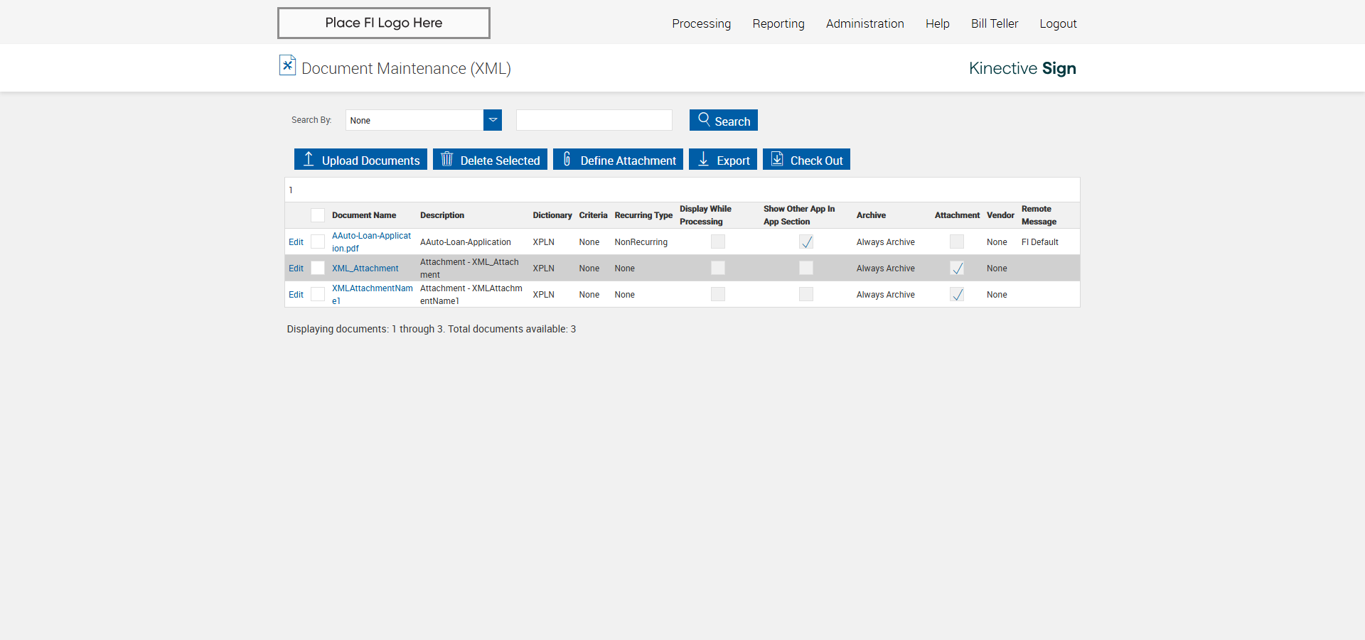Click the Vendor column header
Viewport: 1365px width, 640px height.
tap(1000, 215)
